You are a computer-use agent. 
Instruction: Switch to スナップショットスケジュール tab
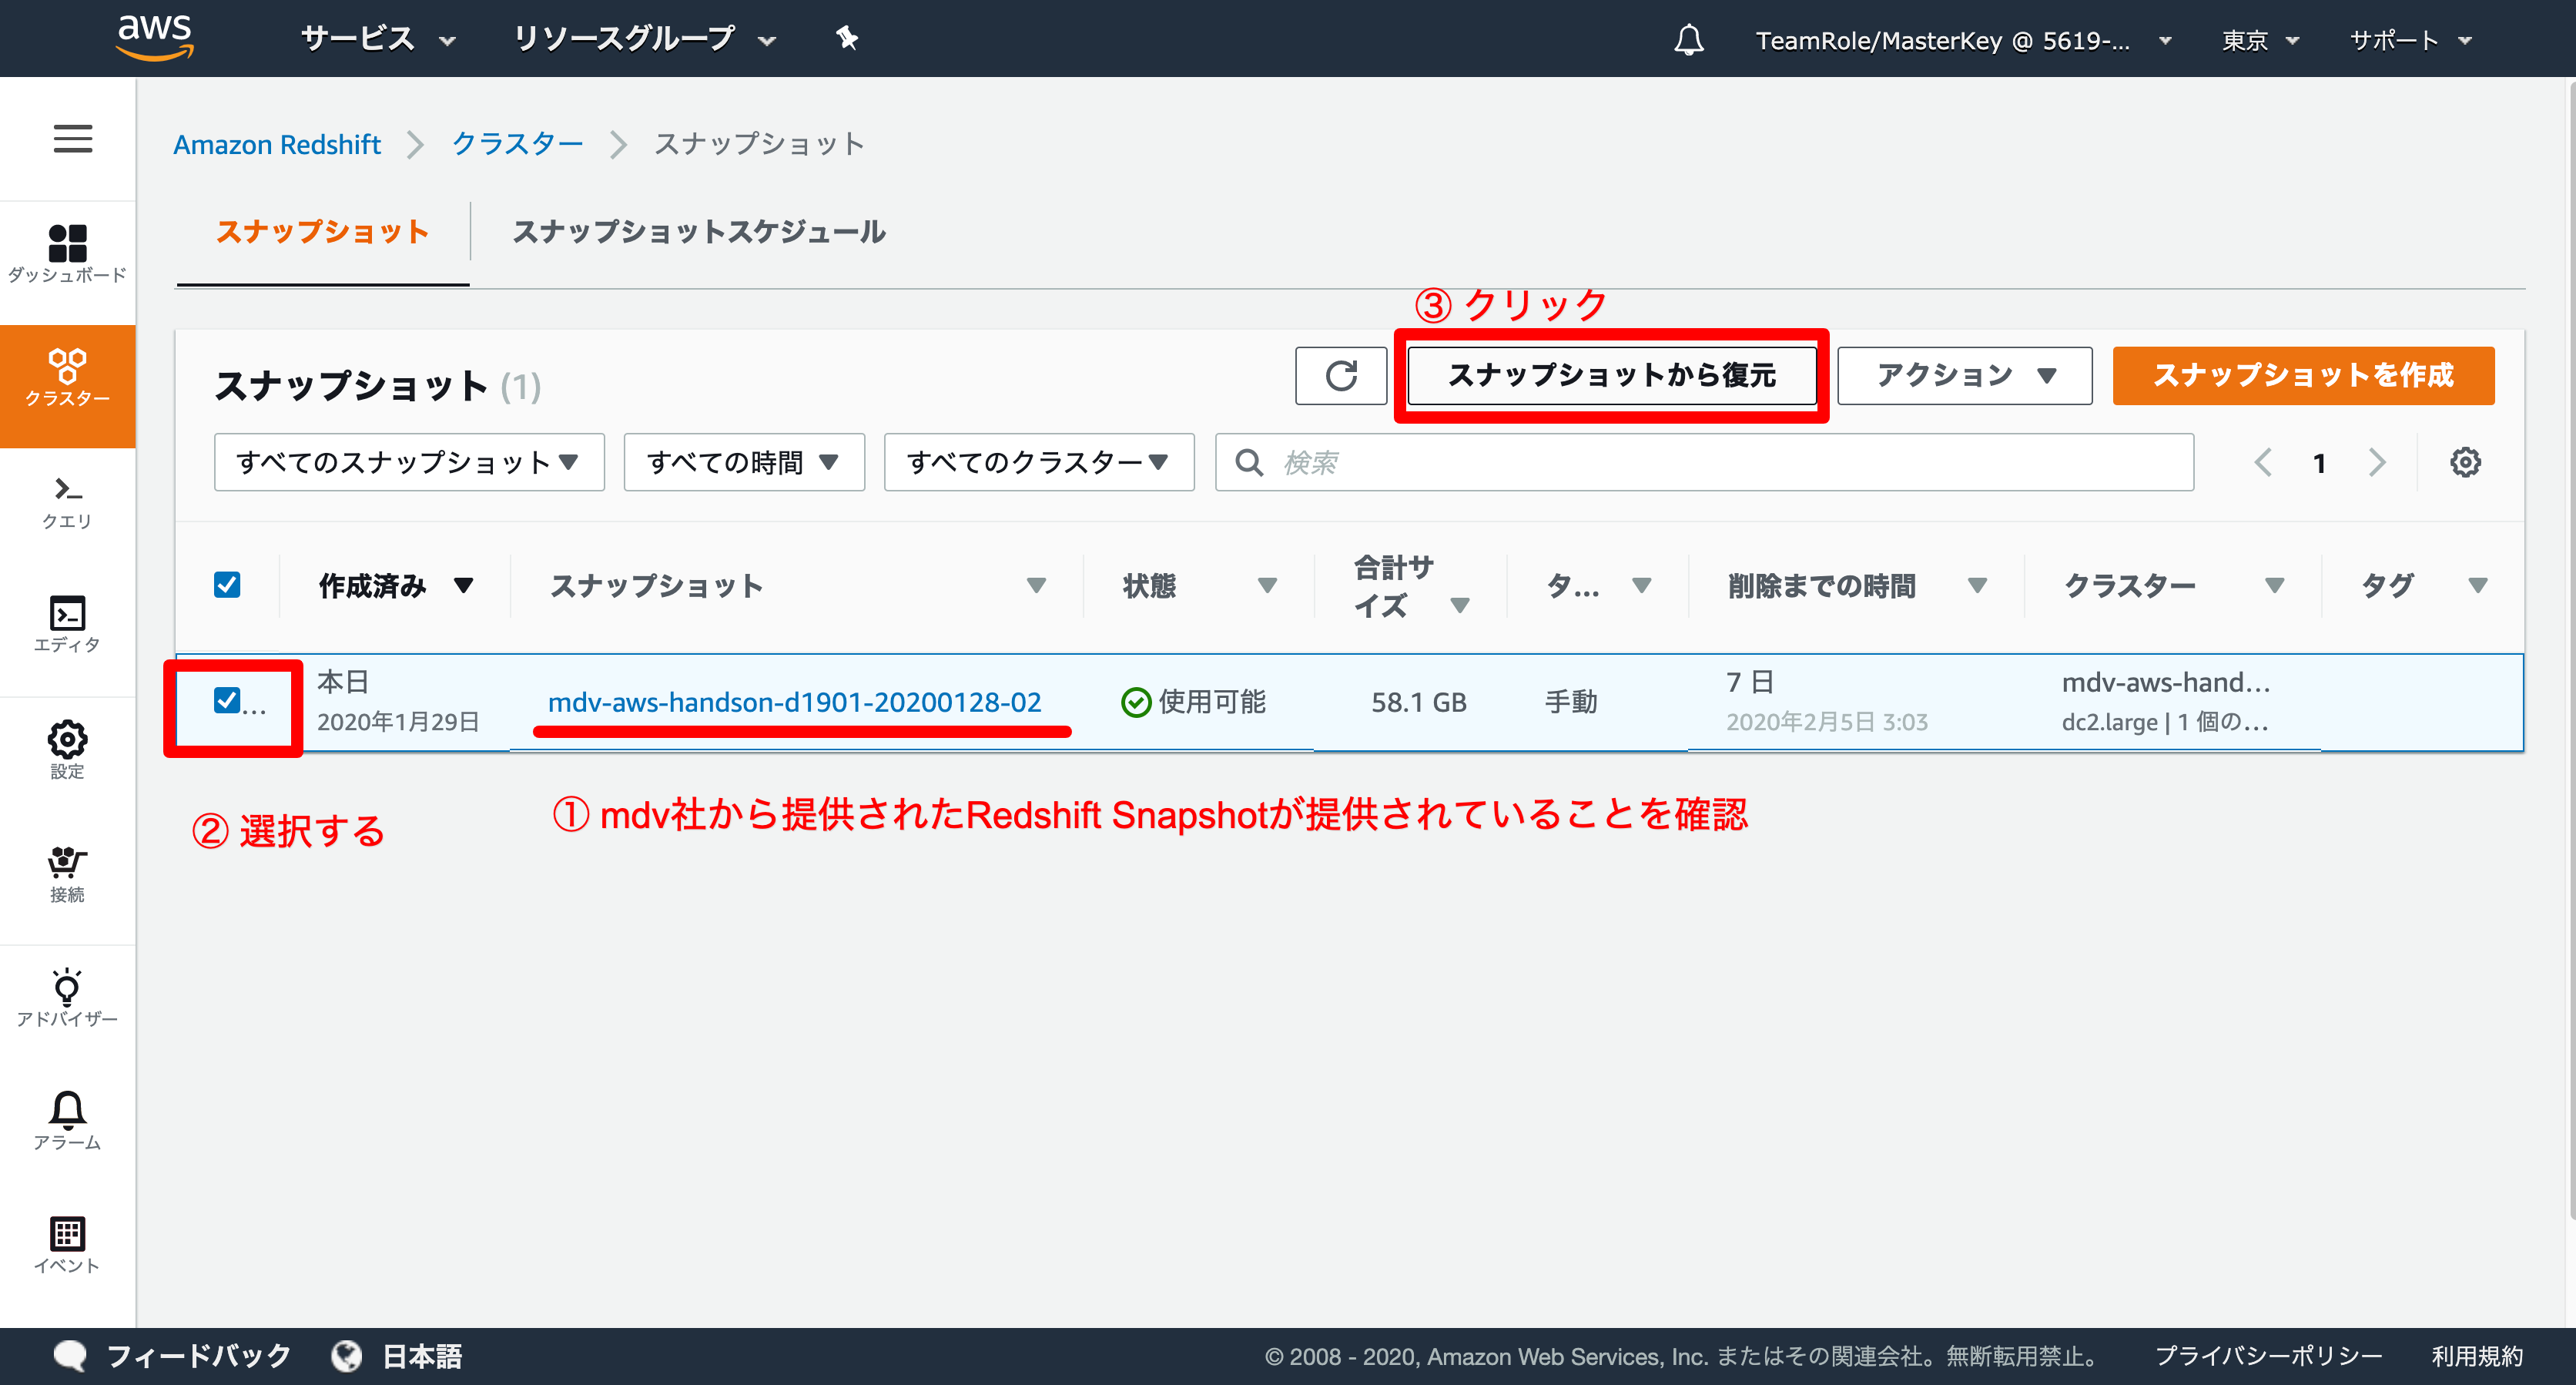pyautogui.click(x=698, y=232)
